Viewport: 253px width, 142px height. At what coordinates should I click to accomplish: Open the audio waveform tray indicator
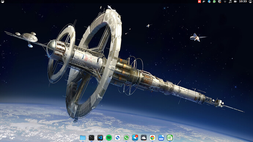(x=204, y=1)
